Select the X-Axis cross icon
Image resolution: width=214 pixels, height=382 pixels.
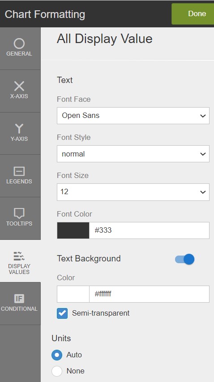click(x=19, y=86)
